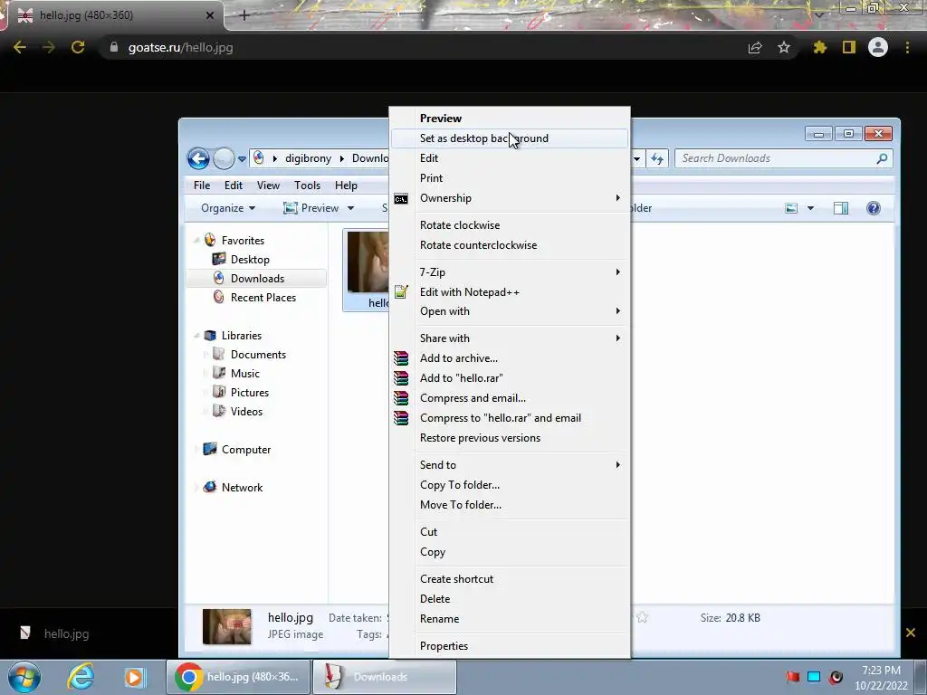Select Rotate counterclockwise
This screenshot has height=695, width=927.
tap(509, 245)
